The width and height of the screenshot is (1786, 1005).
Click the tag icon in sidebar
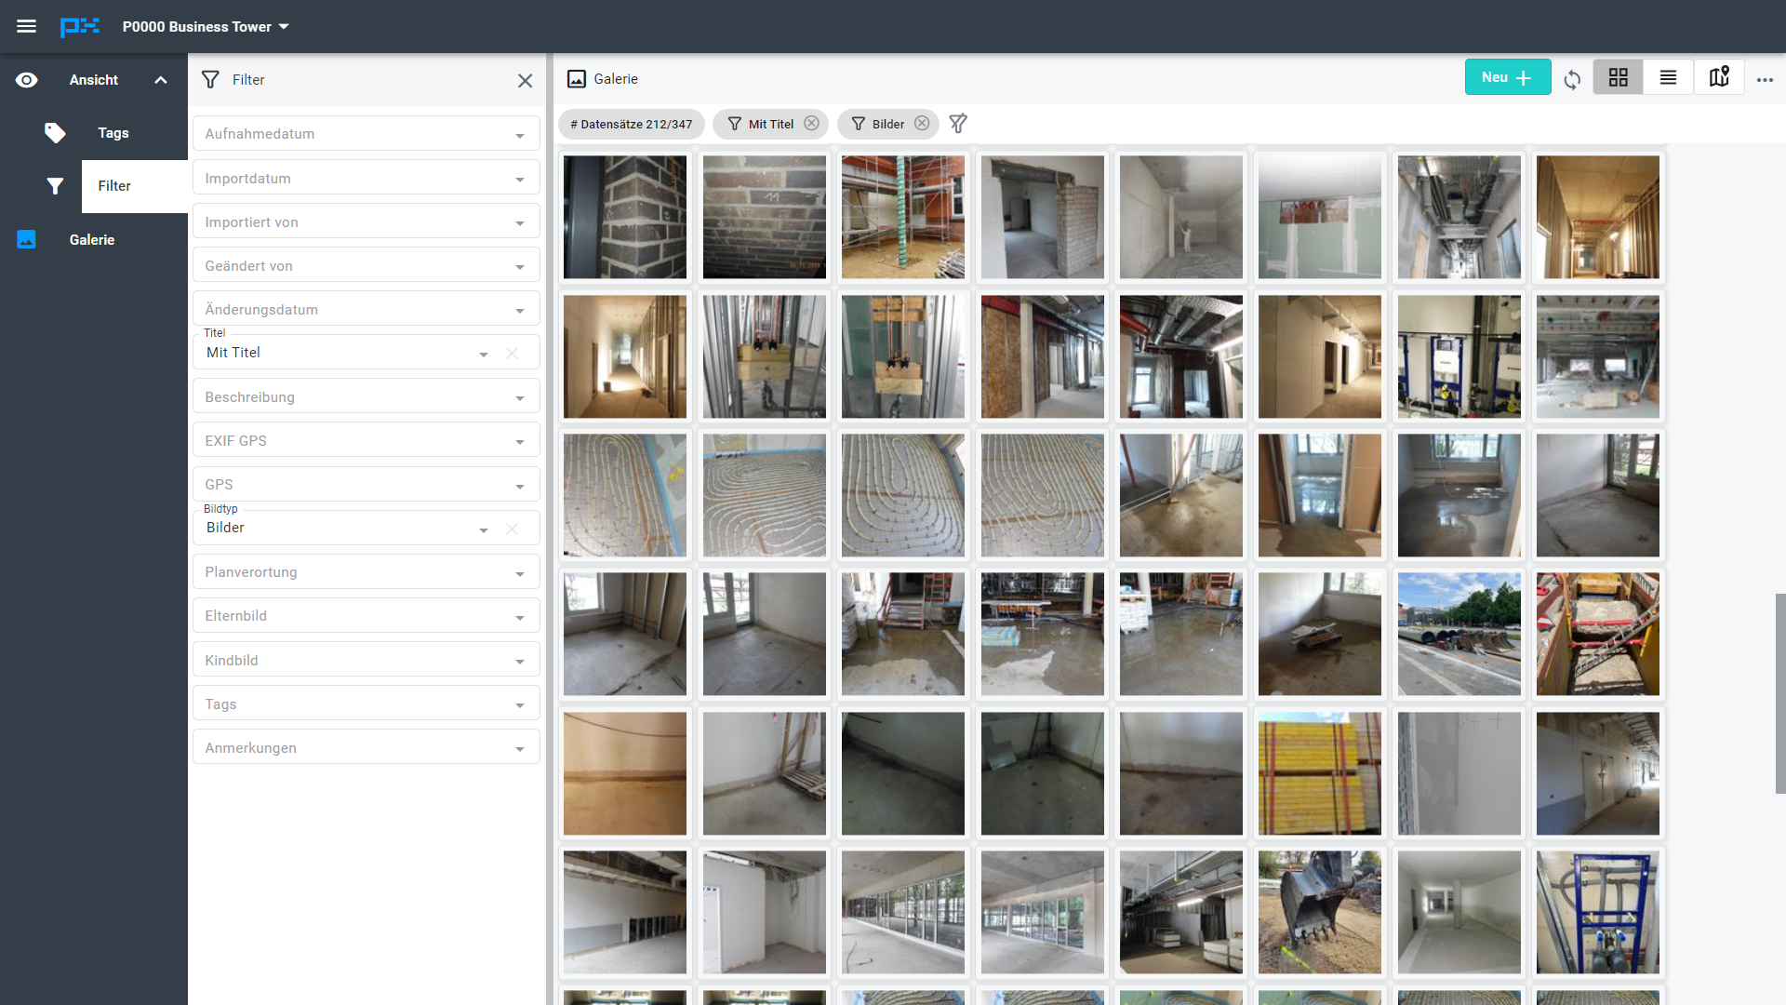[x=55, y=133]
